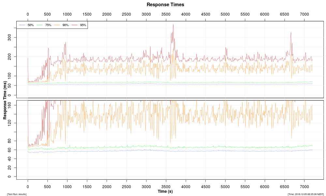
Task: Click the 1000 tick label on top axis
Action: coord(67,14)
